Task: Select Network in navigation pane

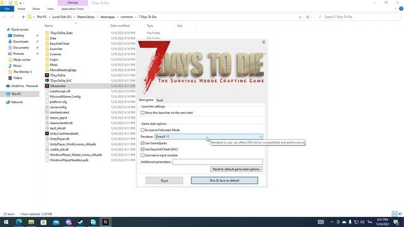Action: pyautogui.click(x=17, y=102)
